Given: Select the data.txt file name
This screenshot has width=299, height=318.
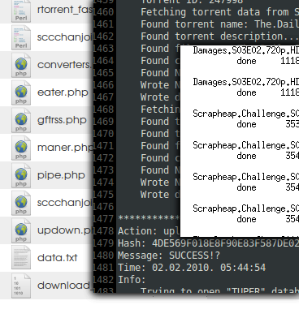Looking at the screenshot, I should pyautogui.click(x=58, y=258).
